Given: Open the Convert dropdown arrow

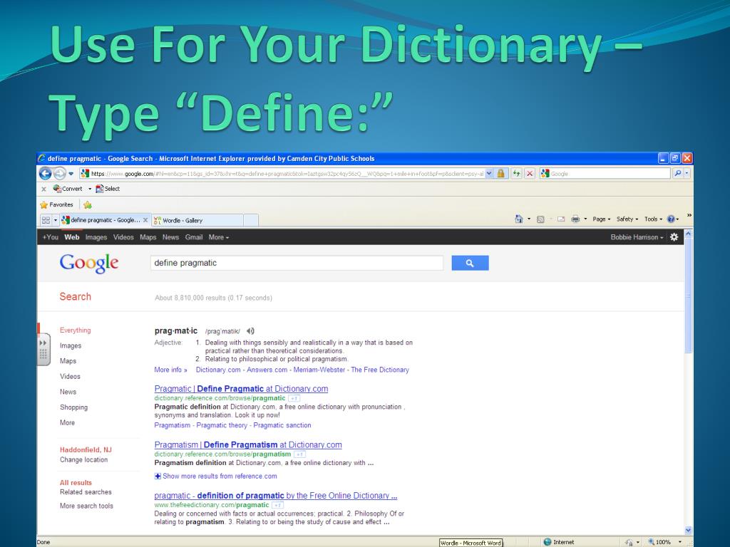Looking at the screenshot, I should (x=90, y=189).
